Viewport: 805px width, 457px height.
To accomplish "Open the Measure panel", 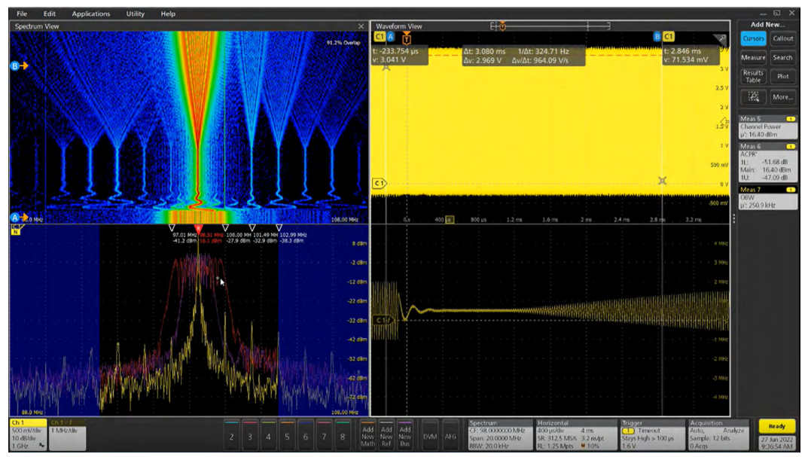I will 753,57.
